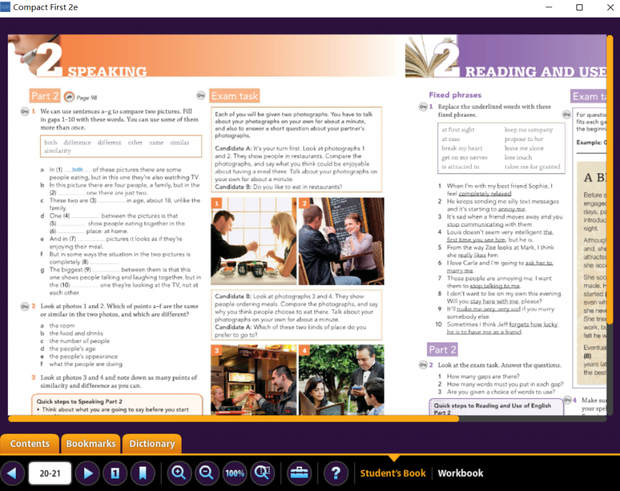
Task: Show answer key for Speaking exercise 1
Action: pos(24,112)
